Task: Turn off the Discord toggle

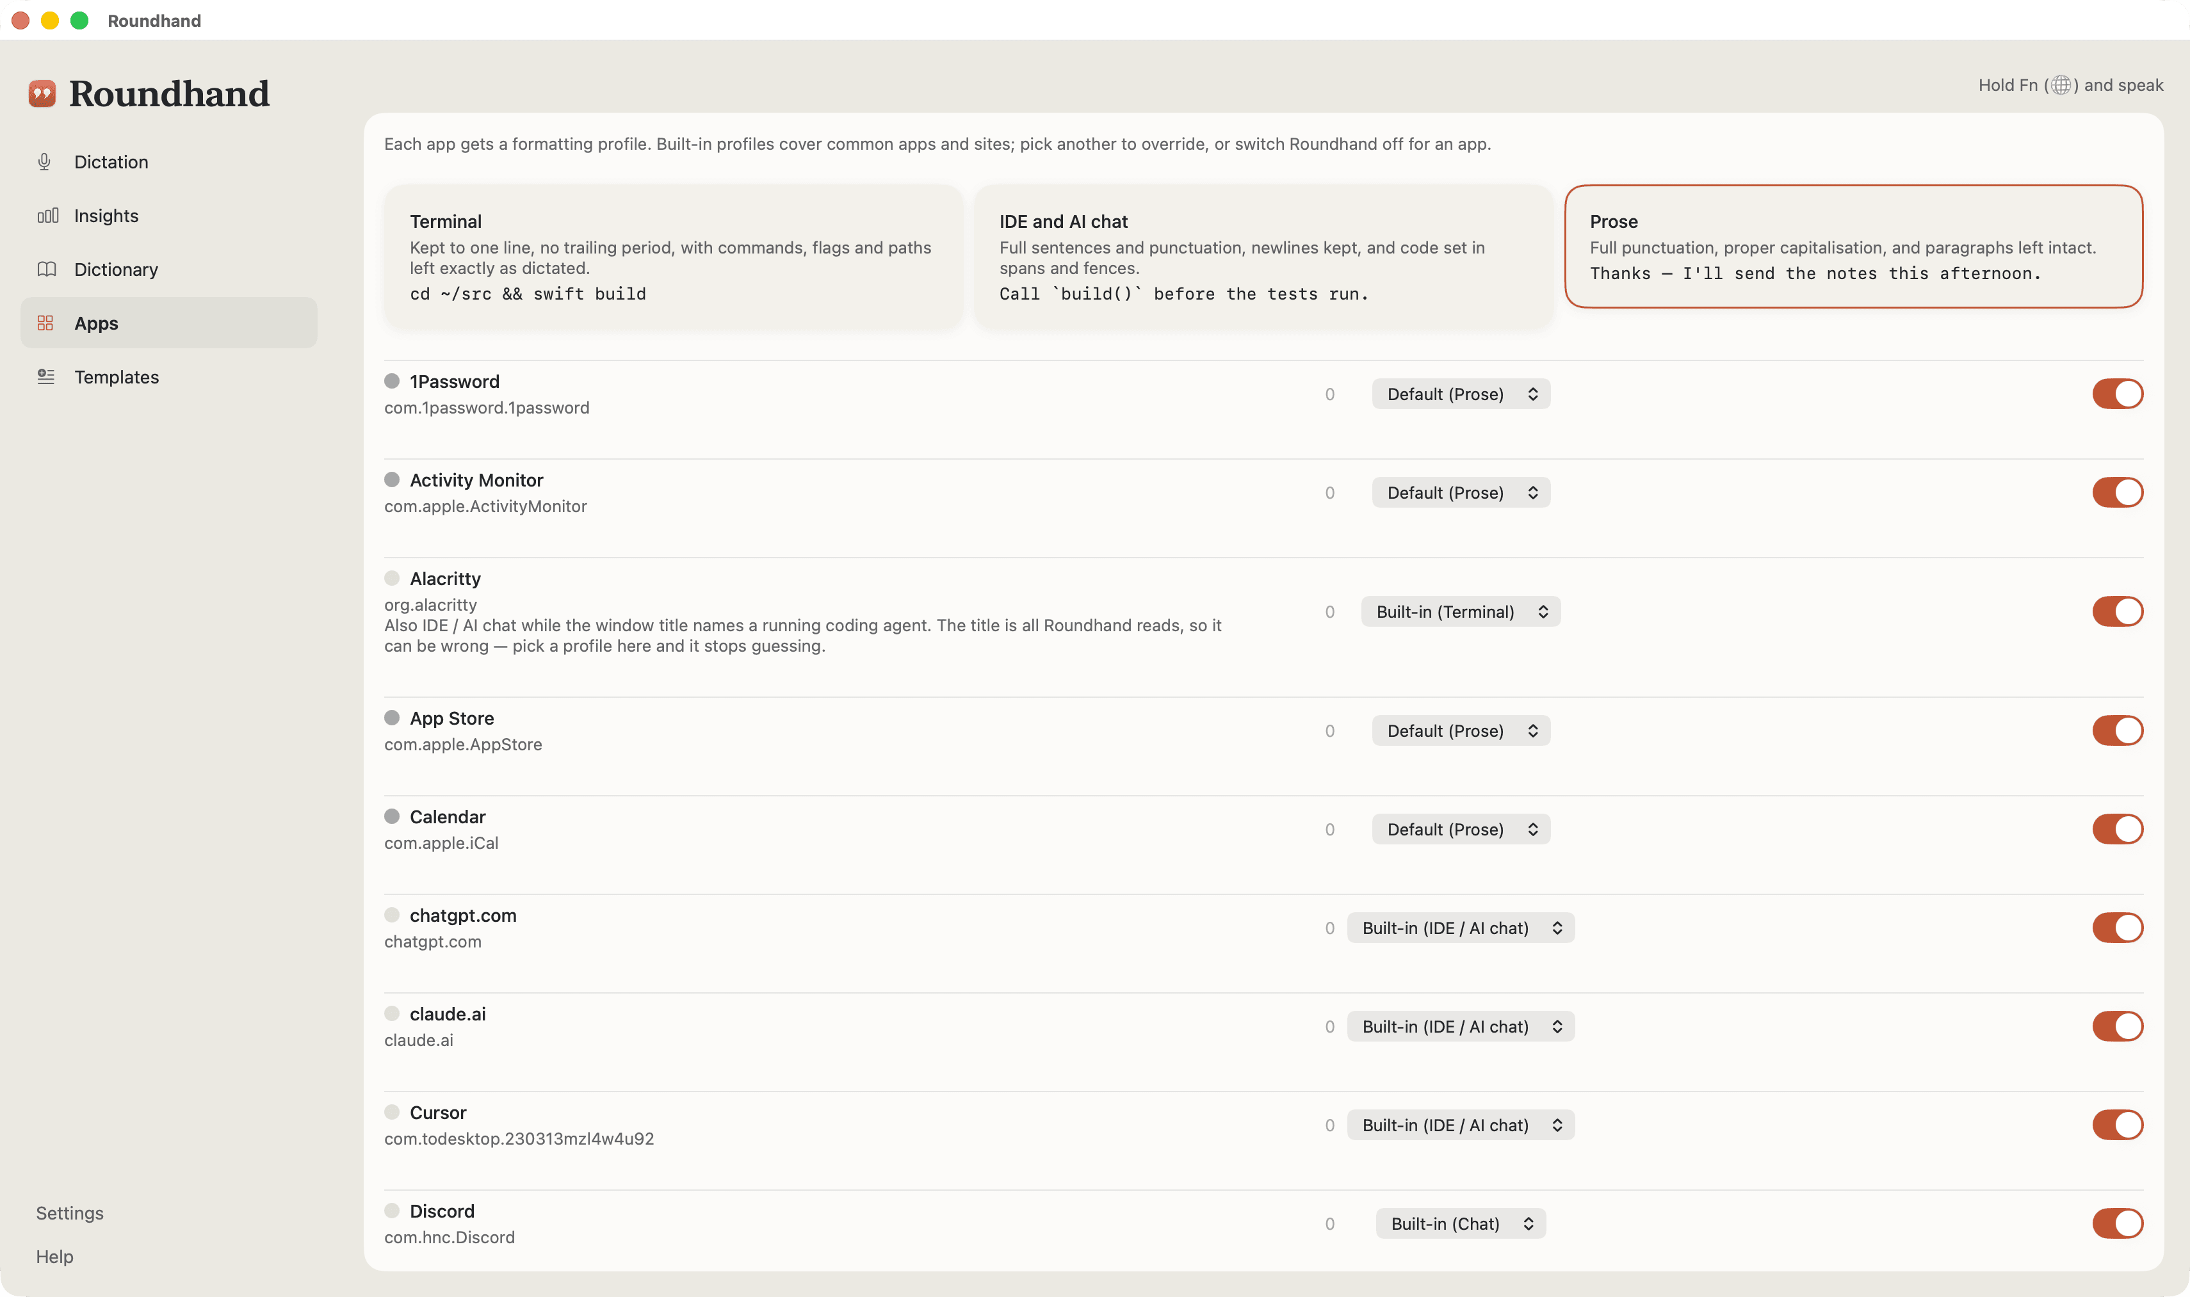Action: click(2118, 1223)
